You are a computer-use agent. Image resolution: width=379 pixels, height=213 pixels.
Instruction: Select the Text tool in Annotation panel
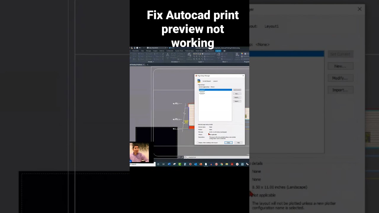[168, 55]
